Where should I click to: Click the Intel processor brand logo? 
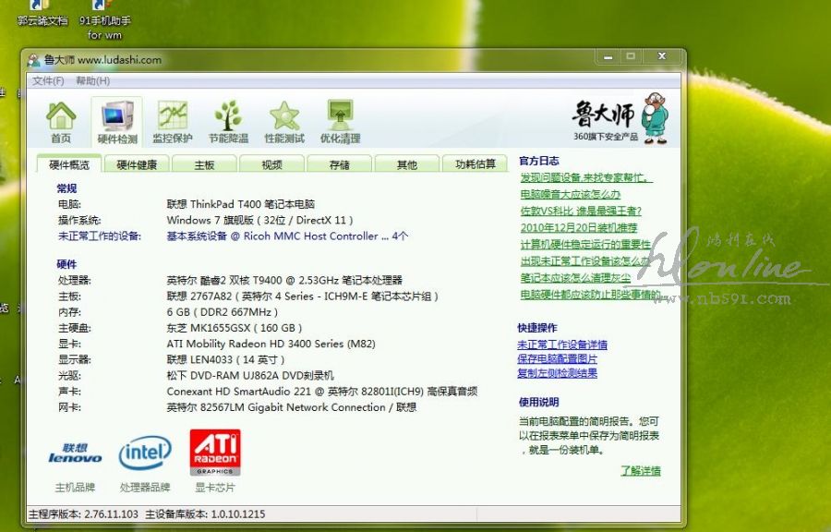(x=145, y=453)
